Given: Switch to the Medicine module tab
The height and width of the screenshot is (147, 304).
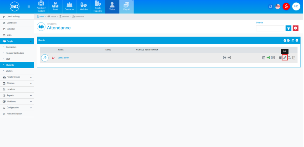Looking at the screenshot, I should (83, 7).
